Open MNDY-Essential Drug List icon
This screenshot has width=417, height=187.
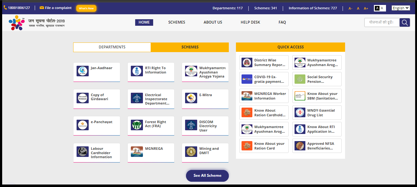300,113
